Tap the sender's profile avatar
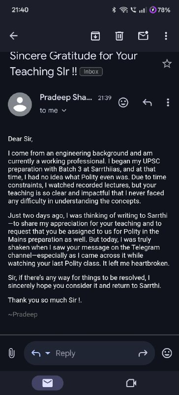 [x=20, y=104]
